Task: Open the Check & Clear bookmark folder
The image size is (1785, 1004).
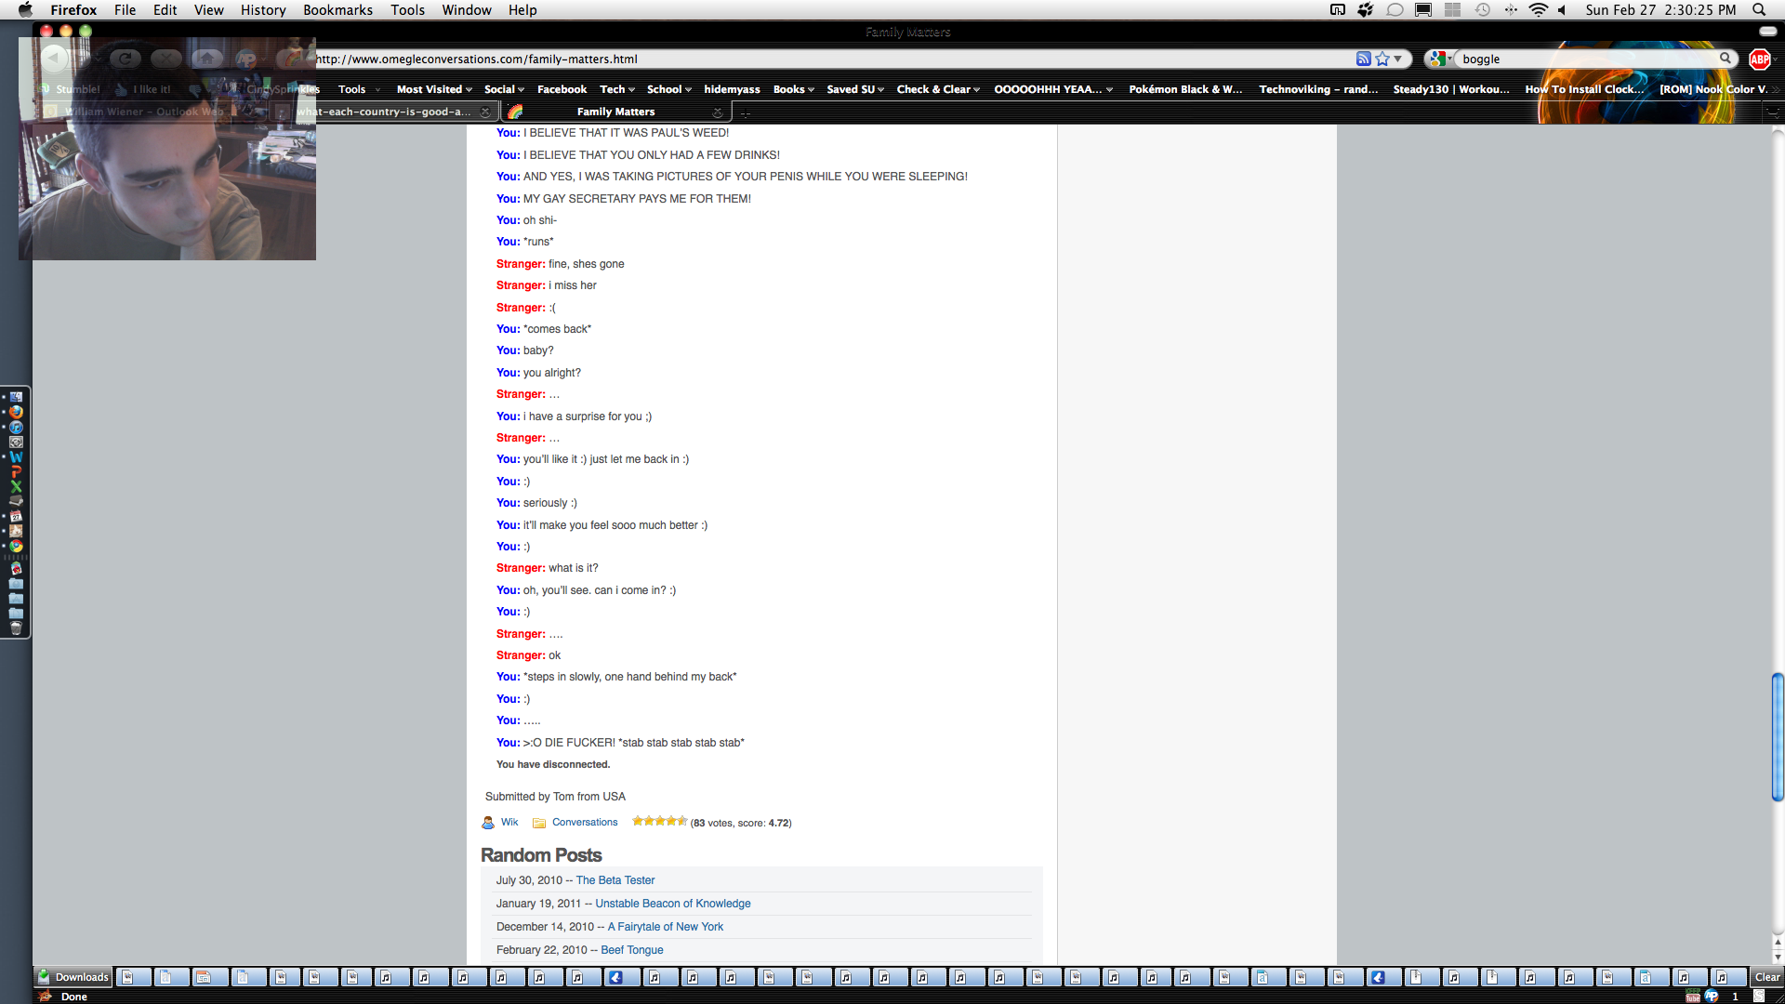Action: click(937, 89)
